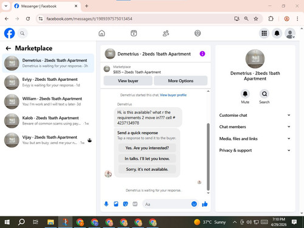Send quick reply In talks. I'll let you know.
304x228 pixels.
(x=147, y=159)
